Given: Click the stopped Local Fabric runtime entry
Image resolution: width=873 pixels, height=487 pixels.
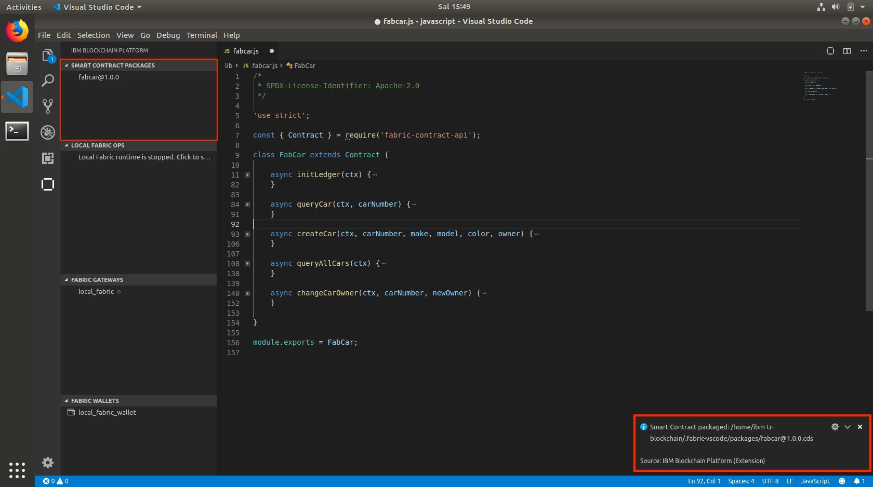Looking at the screenshot, I should pos(139,157).
